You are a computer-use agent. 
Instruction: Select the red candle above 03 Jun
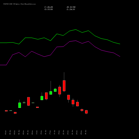point(15,113)
